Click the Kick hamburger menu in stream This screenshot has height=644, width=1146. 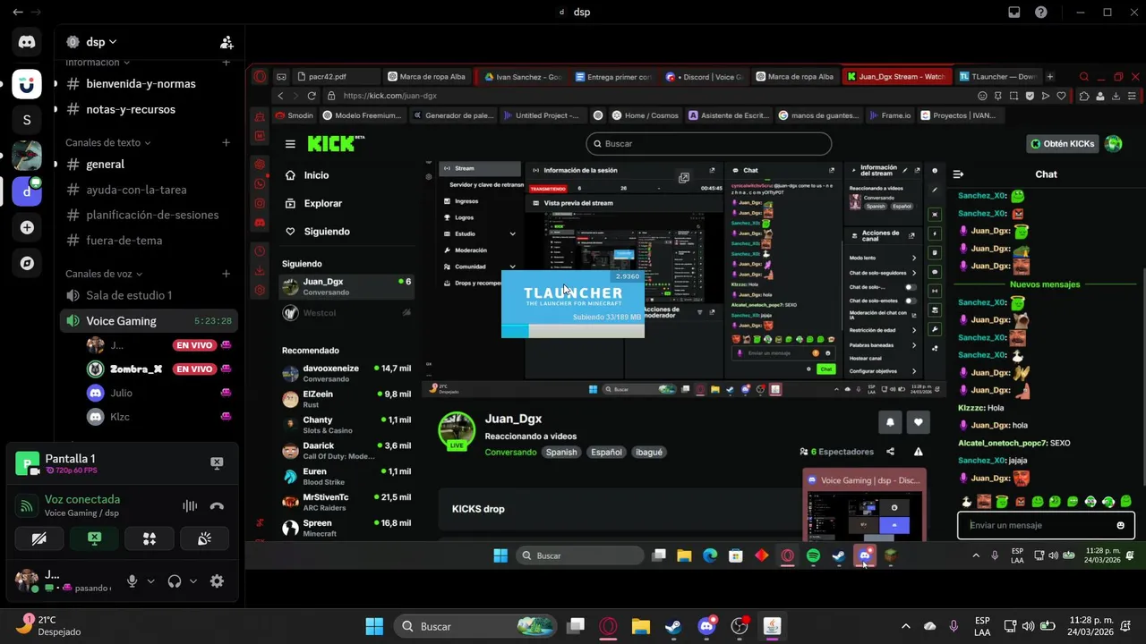coord(290,144)
